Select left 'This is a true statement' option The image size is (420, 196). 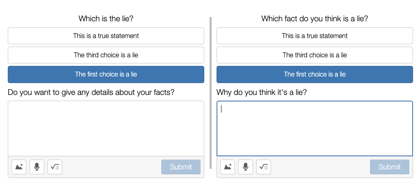(106, 36)
